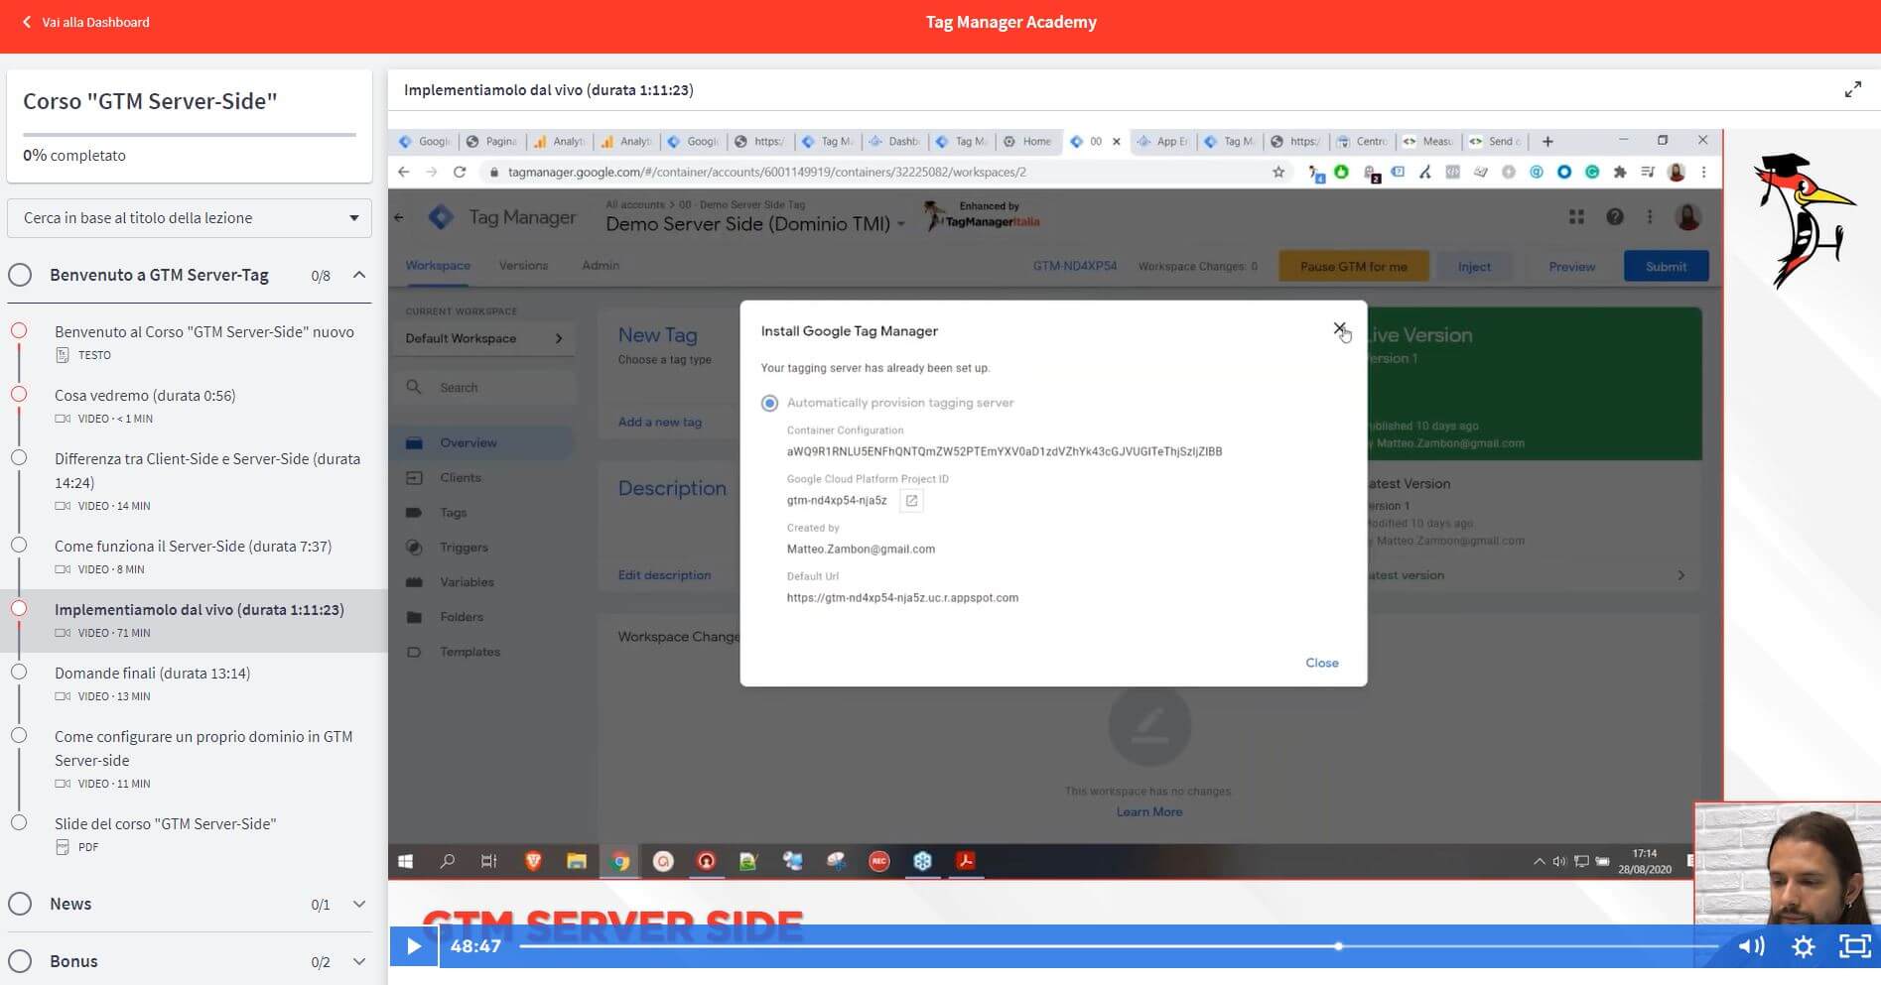Open Tag Manager three-dot more options menu

1650,216
